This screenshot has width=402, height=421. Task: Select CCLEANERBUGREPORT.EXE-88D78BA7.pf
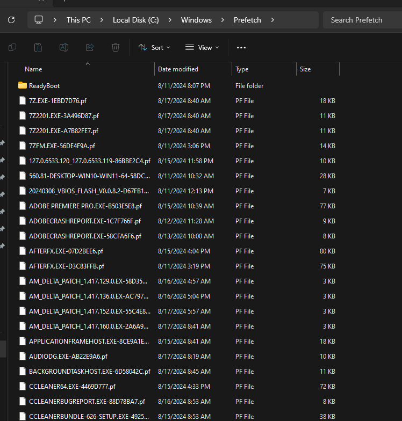coord(87,402)
